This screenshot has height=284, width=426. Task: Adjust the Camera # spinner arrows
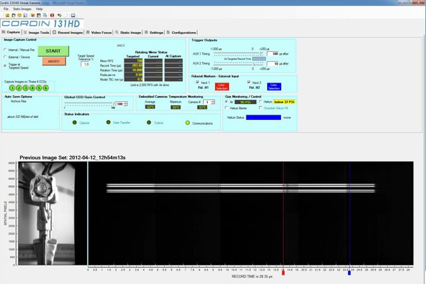[x=214, y=102]
